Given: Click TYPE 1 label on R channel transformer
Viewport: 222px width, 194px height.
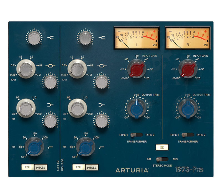Looking at the screenshot, I should [174, 135].
